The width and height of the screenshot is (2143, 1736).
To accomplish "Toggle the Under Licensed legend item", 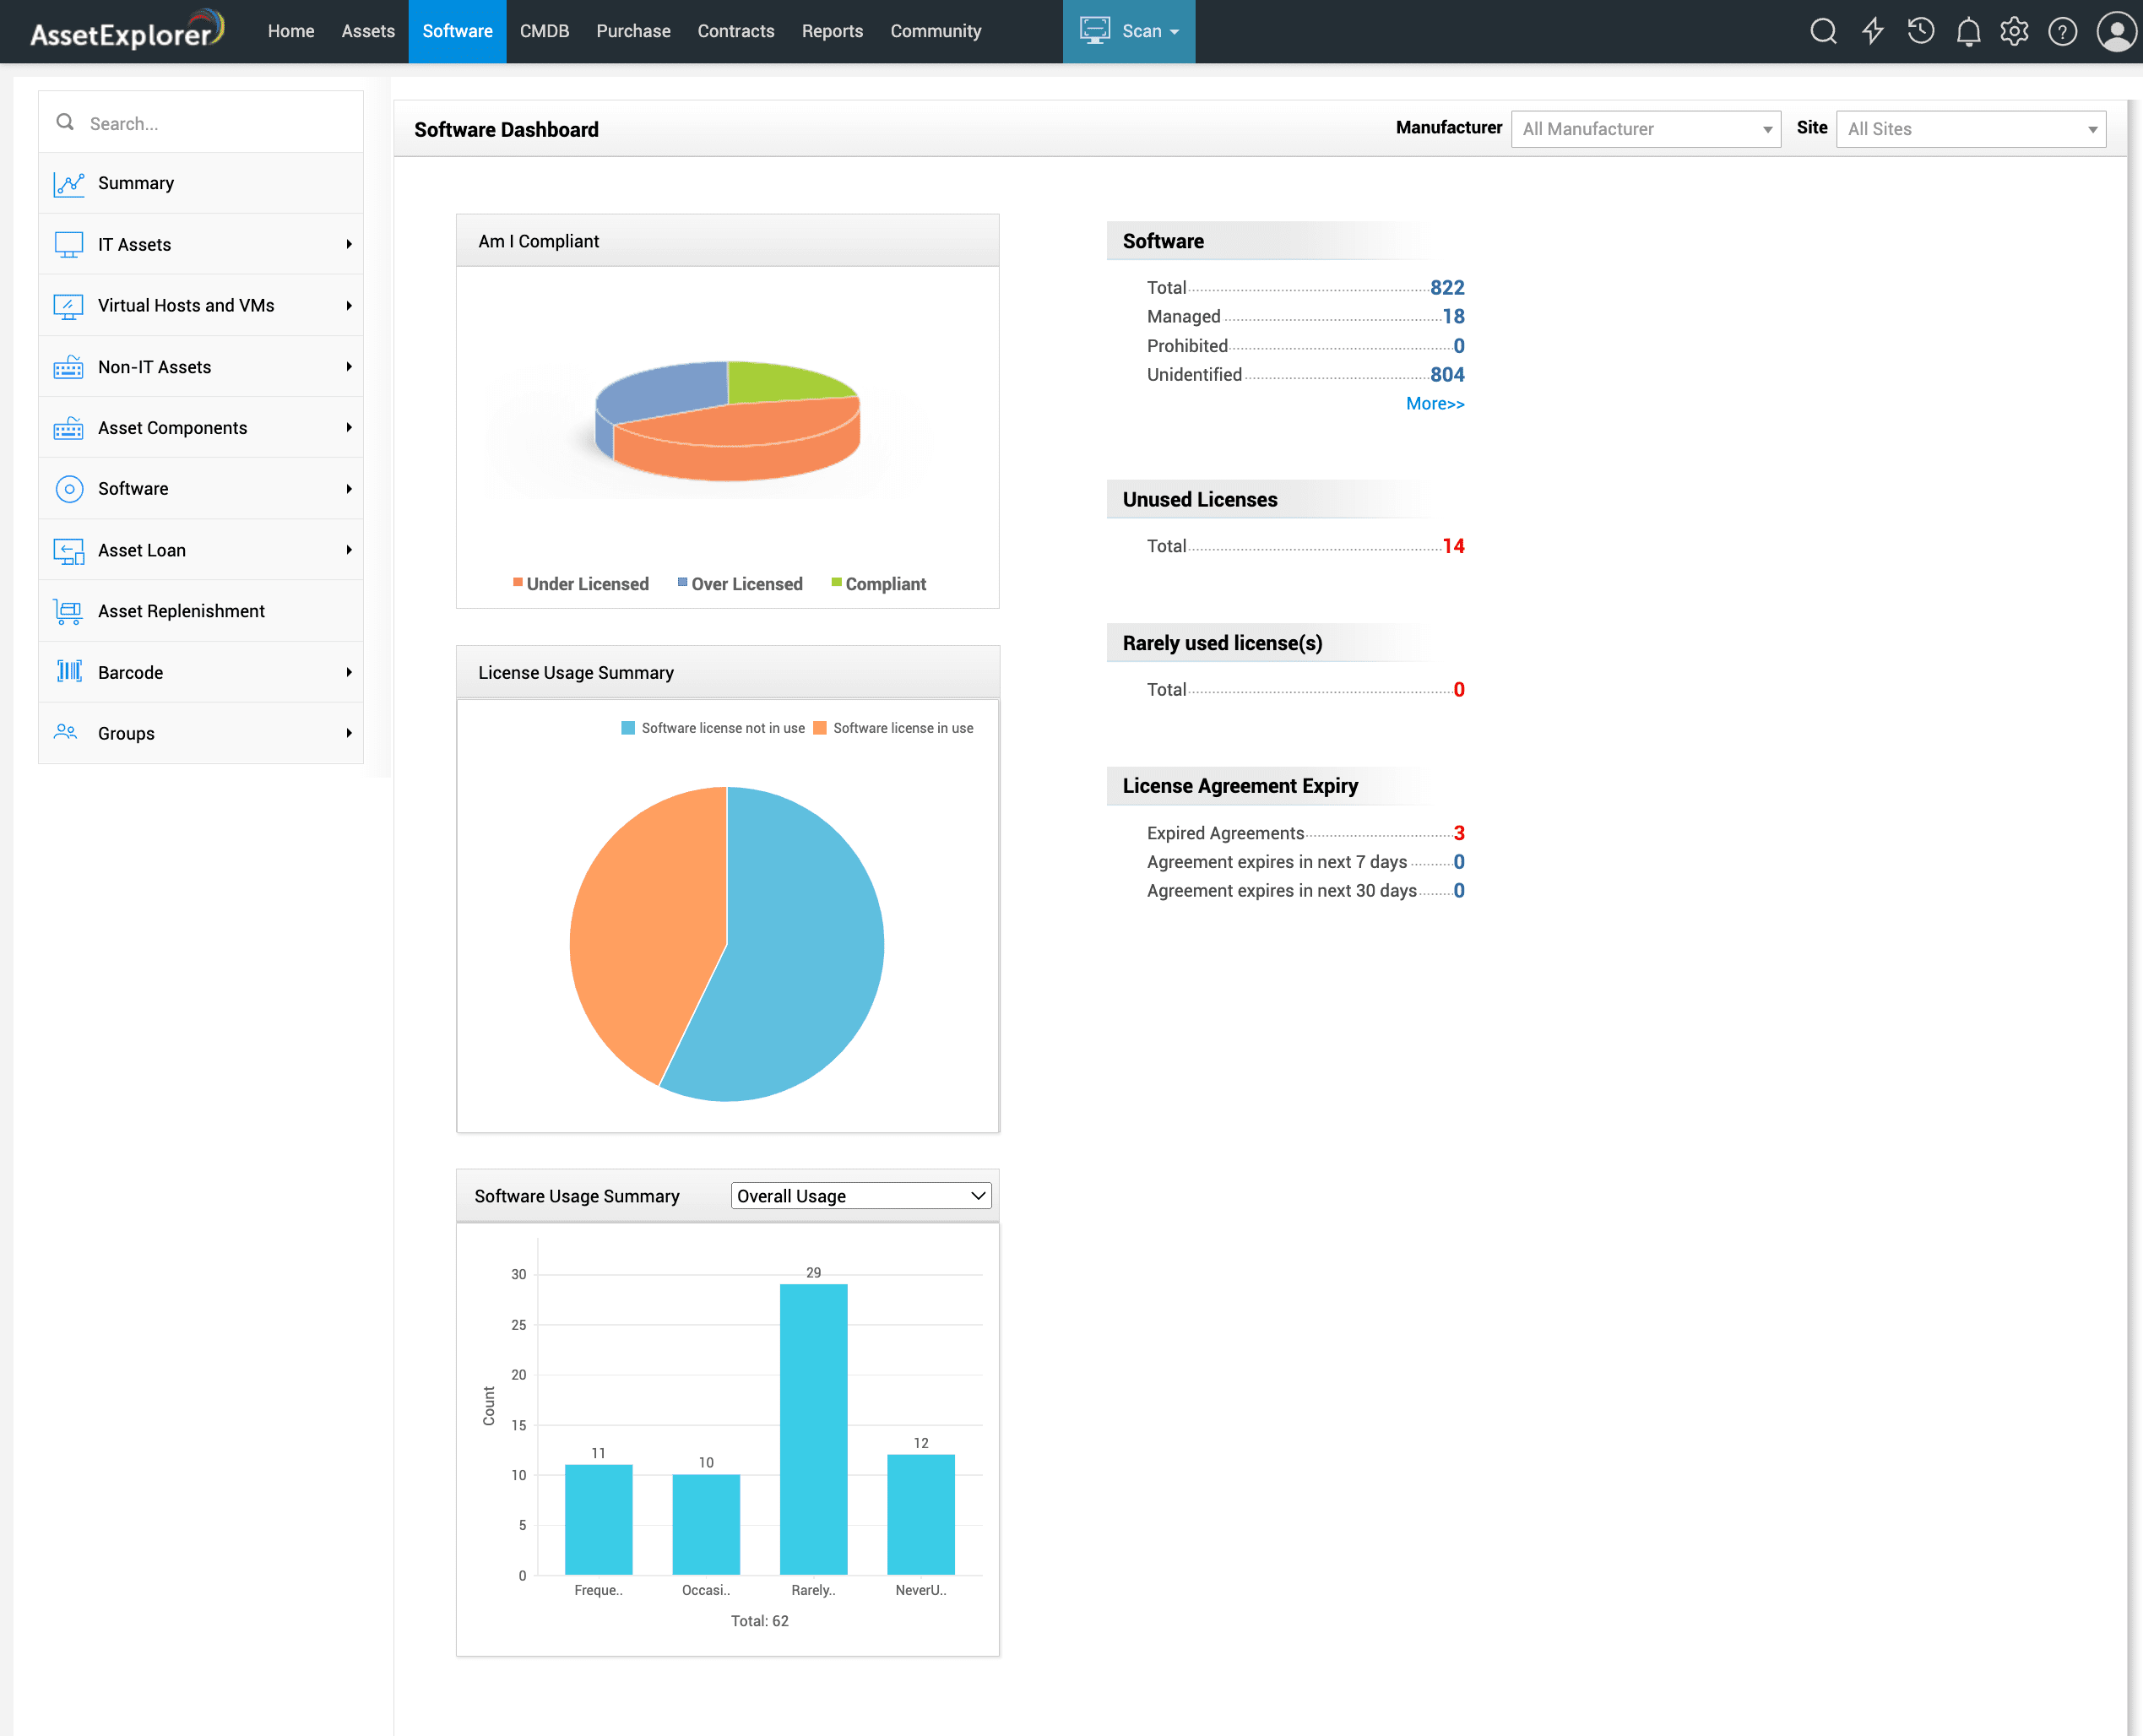I will [581, 584].
